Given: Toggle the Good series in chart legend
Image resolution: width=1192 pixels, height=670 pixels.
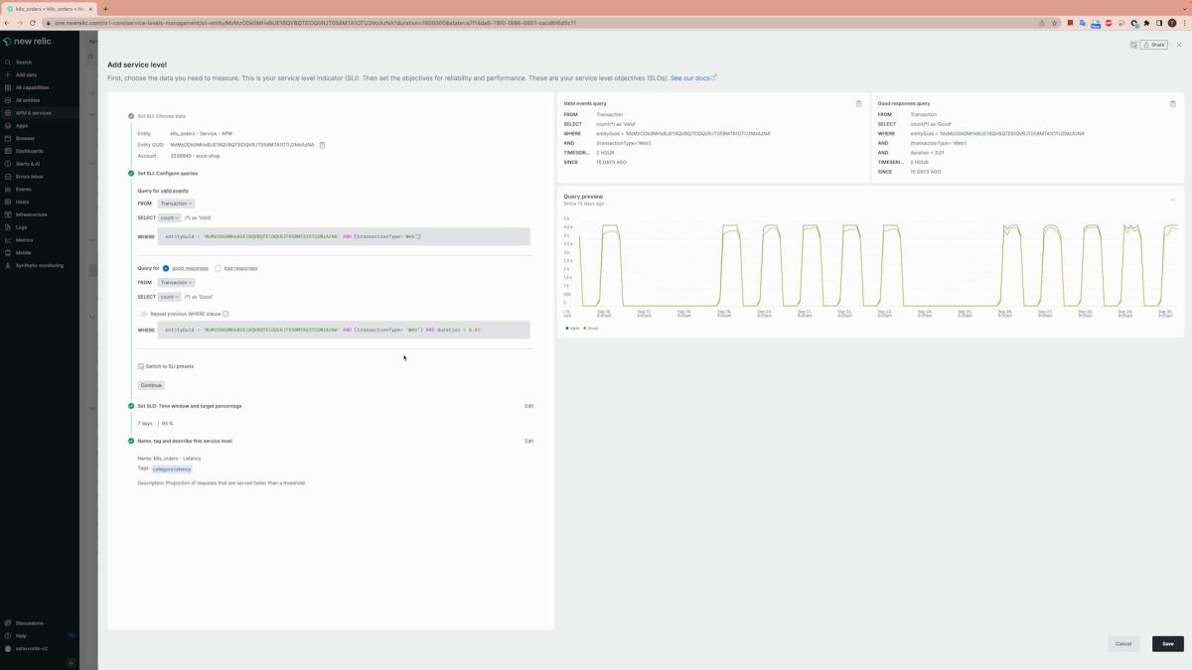Looking at the screenshot, I should pos(591,328).
